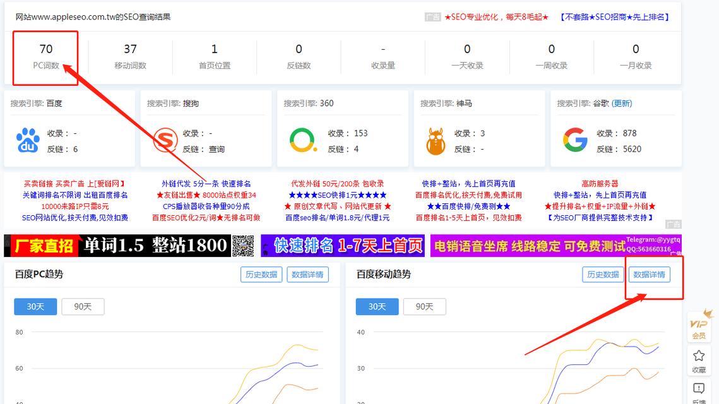Image resolution: width=719 pixels, height=404 pixels.
Task: Click the 反链数 statistic showing 0
Action: point(299,56)
